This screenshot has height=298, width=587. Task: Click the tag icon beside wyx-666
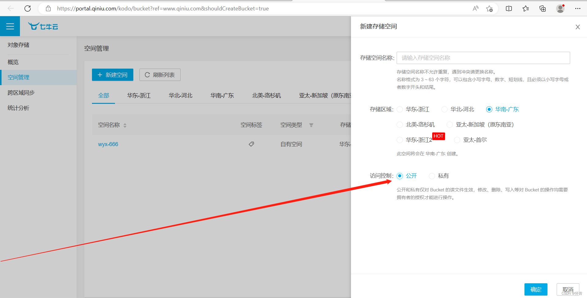pos(251,144)
